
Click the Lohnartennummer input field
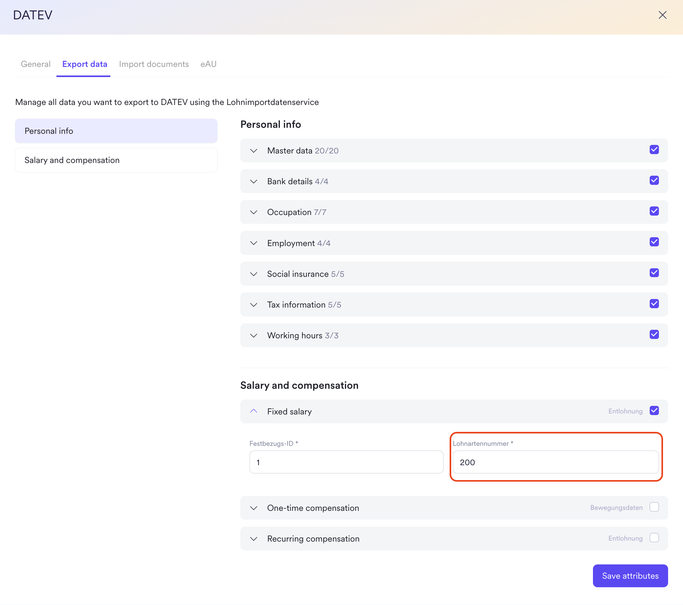point(555,462)
